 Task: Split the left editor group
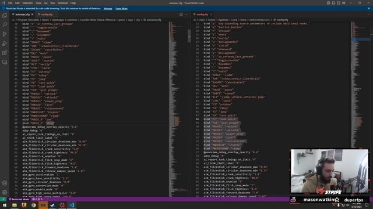coord(181,14)
